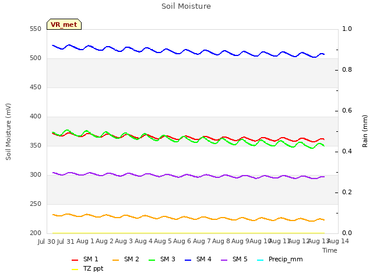This screenshot has width=373, height=280.
Task: Toggle the SM 1 legend entry
Action: [85, 259]
